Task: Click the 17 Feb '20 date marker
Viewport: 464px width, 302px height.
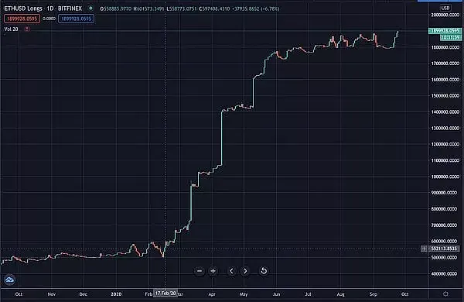Action: click(x=165, y=293)
